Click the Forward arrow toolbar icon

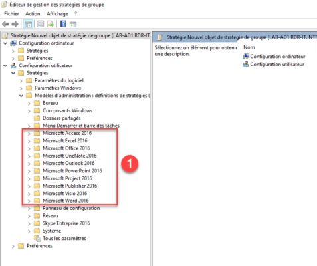(x=15, y=24)
